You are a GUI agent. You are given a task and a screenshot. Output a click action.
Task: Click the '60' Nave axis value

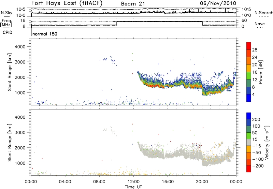[x=244, y=20]
